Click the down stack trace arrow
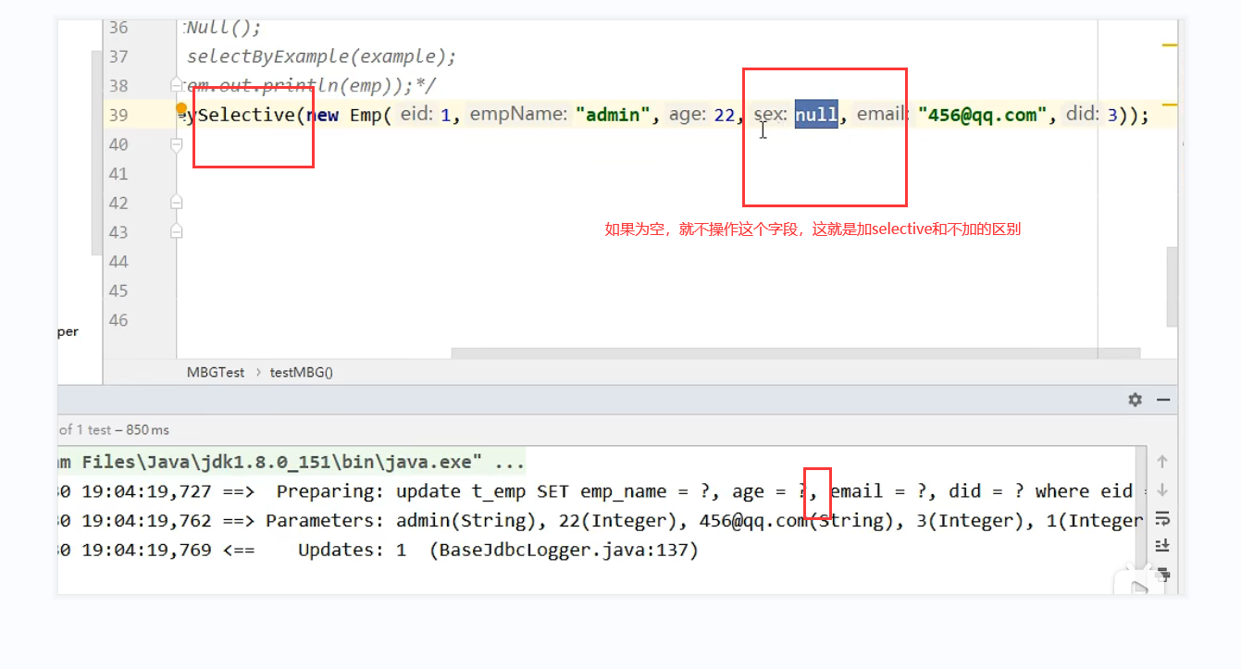The height and width of the screenshot is (669, 1241). point(1162,489)
